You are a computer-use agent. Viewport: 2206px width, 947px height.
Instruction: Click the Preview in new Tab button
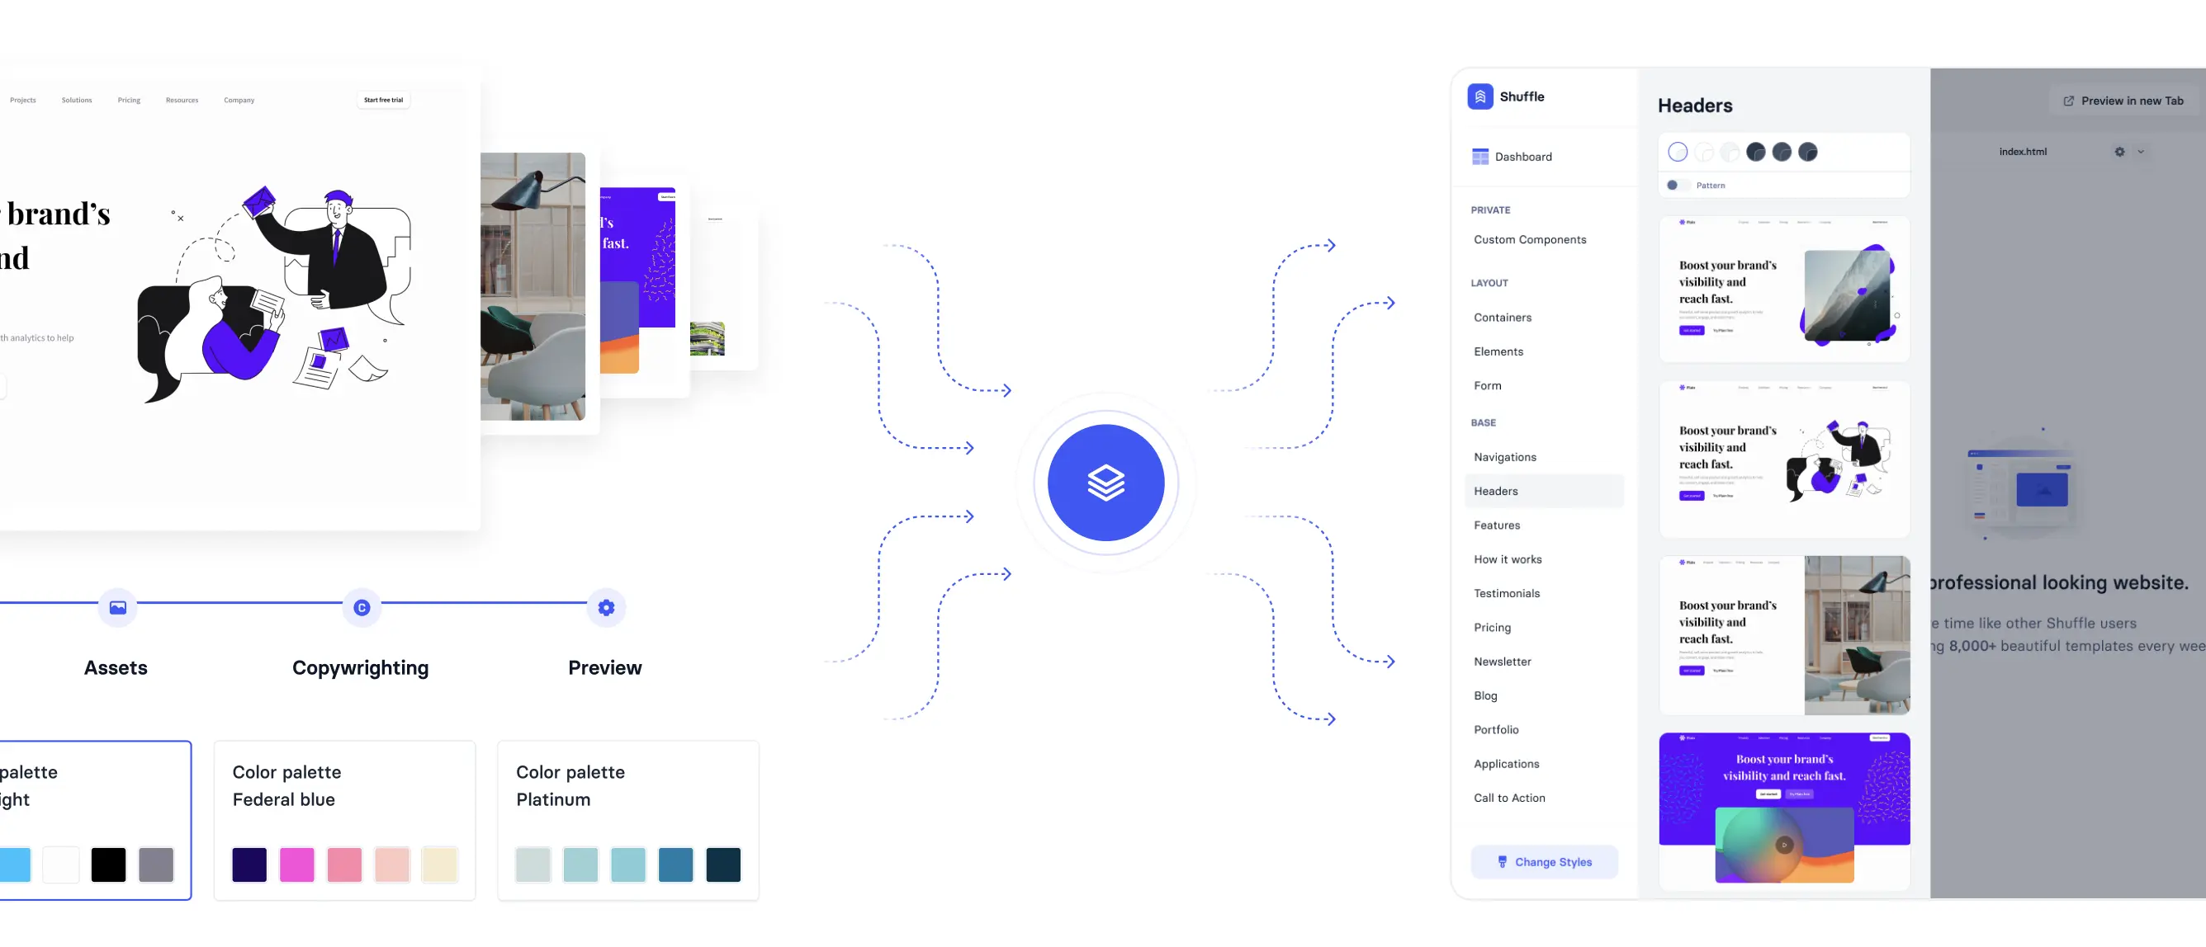pyautogui.click(x=2123, y=100)
